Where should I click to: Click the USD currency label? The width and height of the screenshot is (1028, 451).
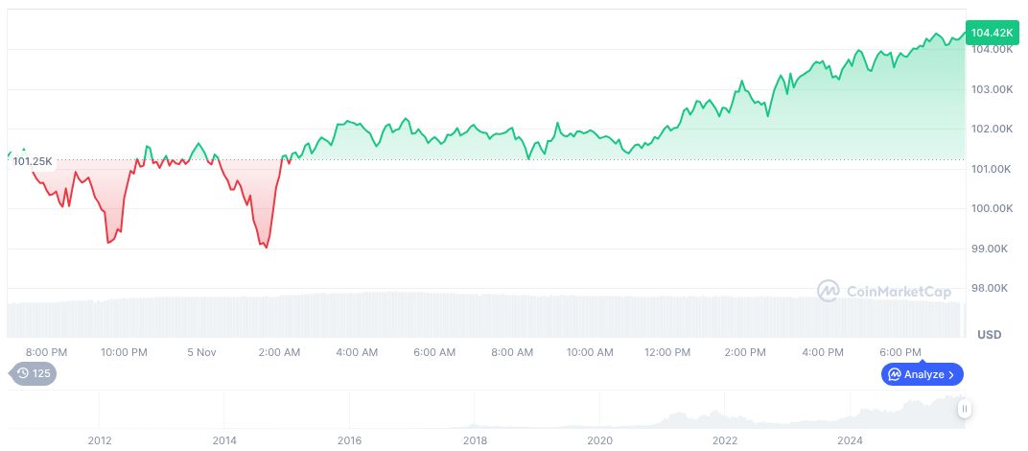[x=989, y=335]
